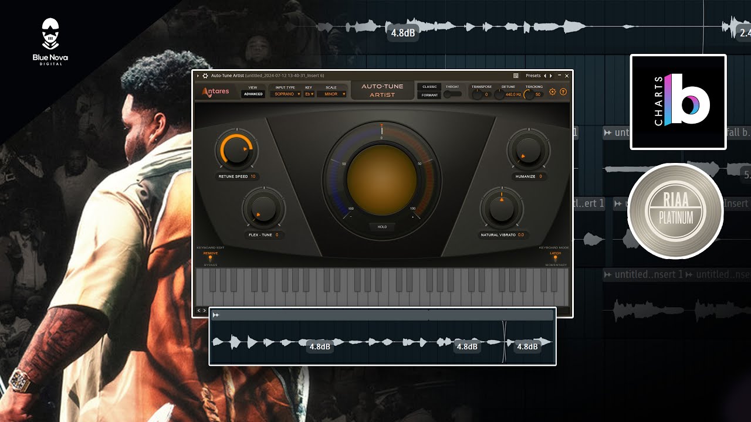Screen dimensions: 751x422
Task: Shift keyboard right with arrow button
Action: [x=205, y=311]
